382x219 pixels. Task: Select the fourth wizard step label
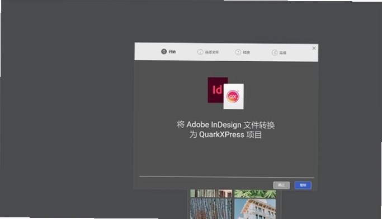click(283, 53)
